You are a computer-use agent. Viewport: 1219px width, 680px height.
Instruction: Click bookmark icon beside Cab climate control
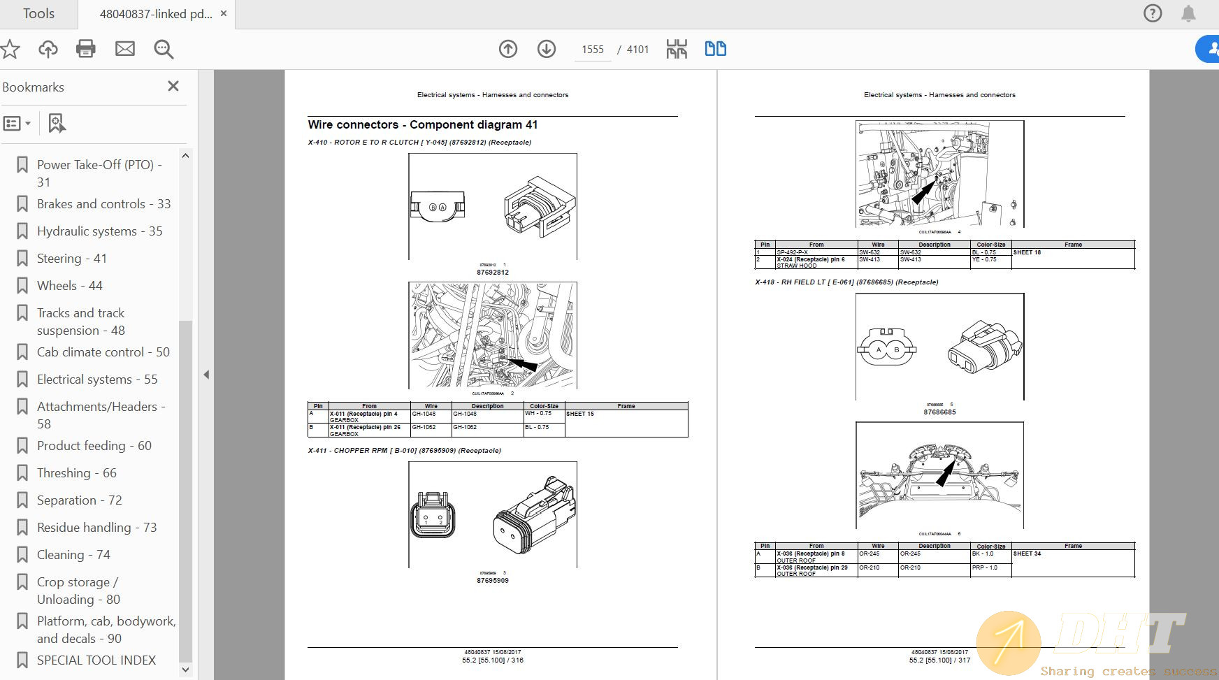pyautogui.click(x=22, y=352)
